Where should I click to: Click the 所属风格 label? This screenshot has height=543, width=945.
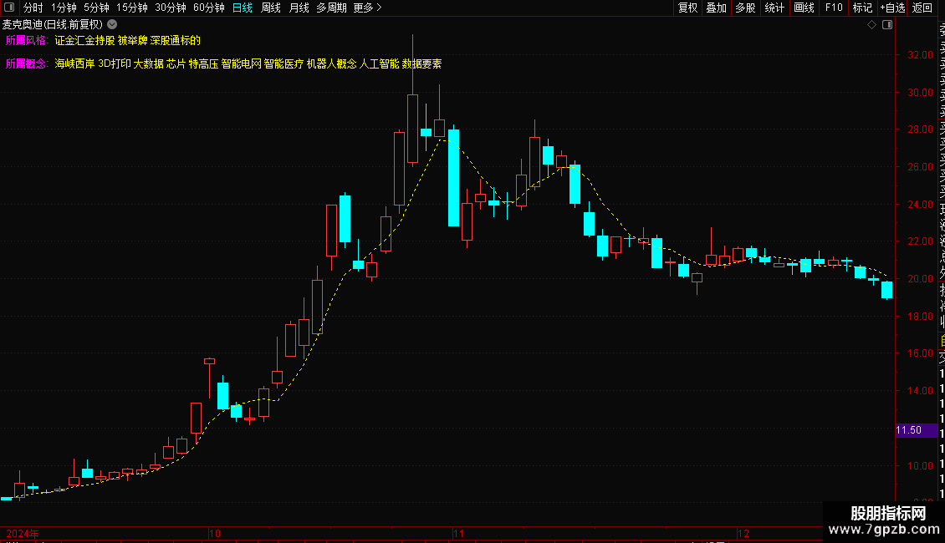[x=26, y=40]
